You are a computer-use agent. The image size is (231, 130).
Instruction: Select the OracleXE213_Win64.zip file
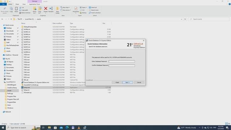31,85
